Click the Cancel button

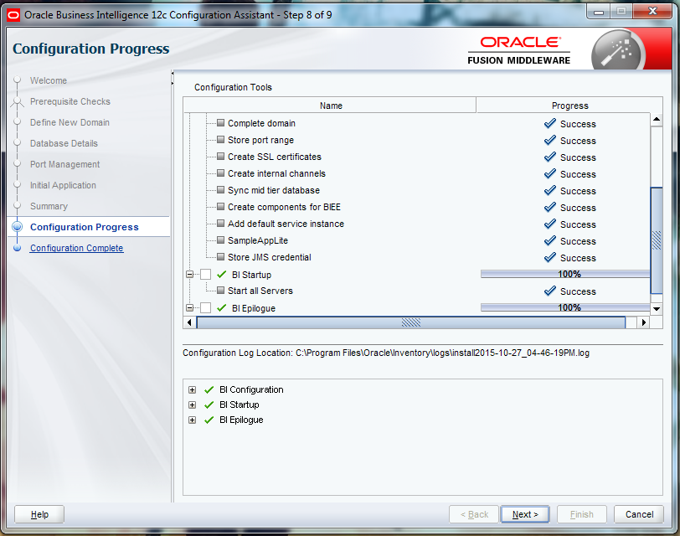[639, 514]
